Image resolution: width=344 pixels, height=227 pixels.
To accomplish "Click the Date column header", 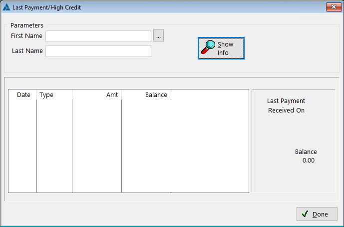I will (22, 94).
